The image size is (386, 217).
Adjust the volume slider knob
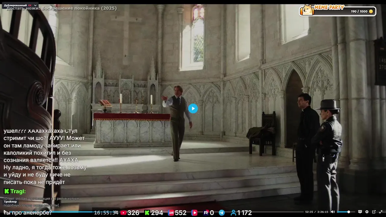(x=349, y=212)
